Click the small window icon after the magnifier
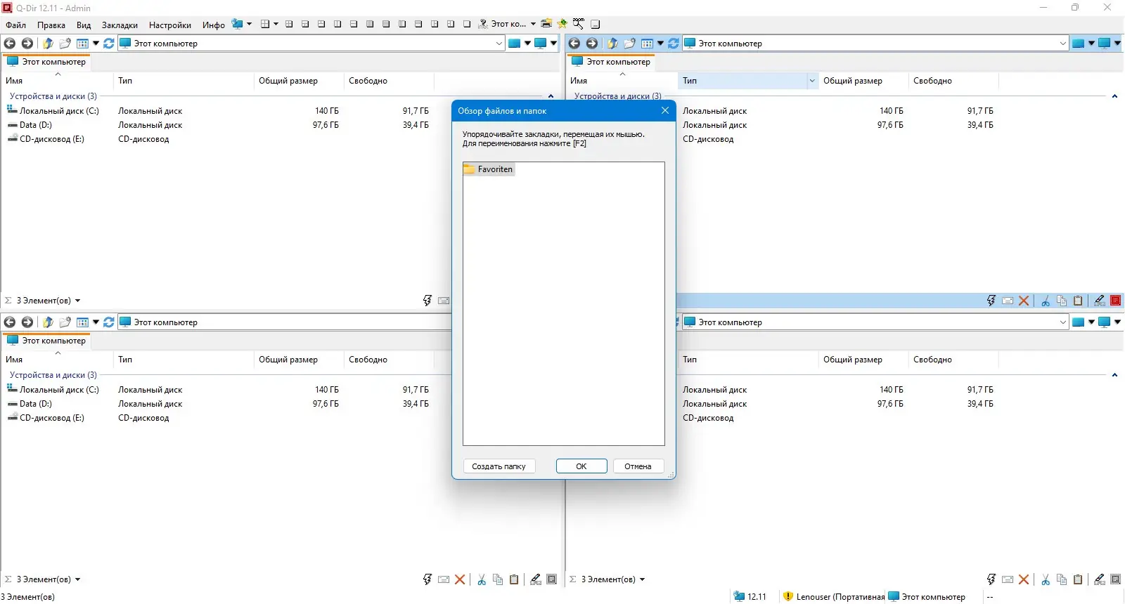 click(x=595, y=24)
